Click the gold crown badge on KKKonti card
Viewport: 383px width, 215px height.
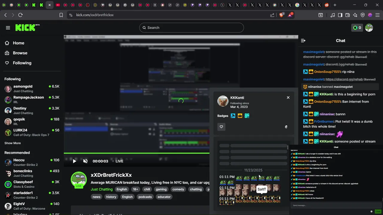point(240,116)
